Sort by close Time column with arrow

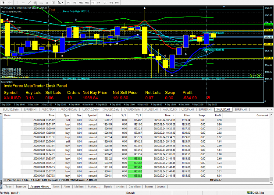pos(169,115)
